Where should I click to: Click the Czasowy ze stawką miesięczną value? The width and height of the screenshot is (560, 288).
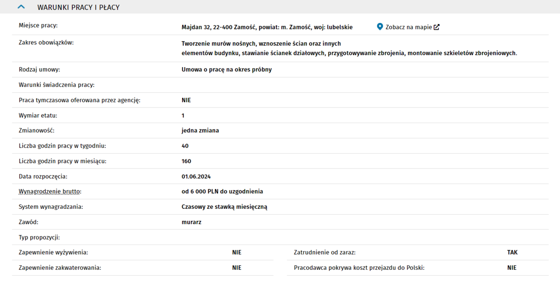(x=224, y=207)
